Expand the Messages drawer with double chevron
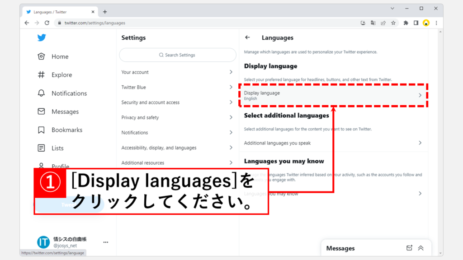 [420, 248]
